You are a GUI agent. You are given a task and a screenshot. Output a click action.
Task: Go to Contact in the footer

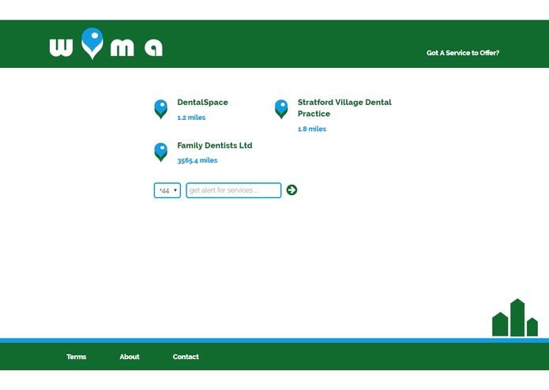pos(186,357)
